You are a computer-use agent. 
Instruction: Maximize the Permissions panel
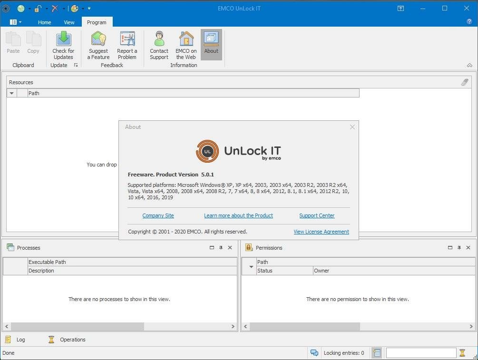(450, 247)
